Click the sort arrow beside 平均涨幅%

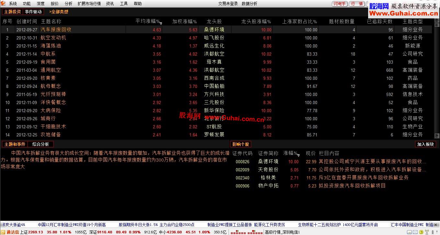coord(161,23)
